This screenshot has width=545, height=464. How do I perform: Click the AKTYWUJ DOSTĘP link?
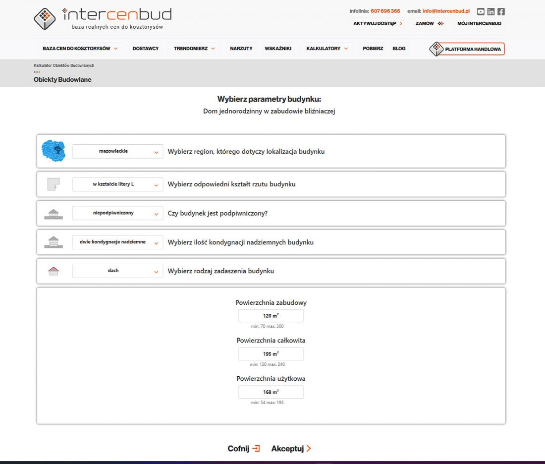click(x=378, y=23)
